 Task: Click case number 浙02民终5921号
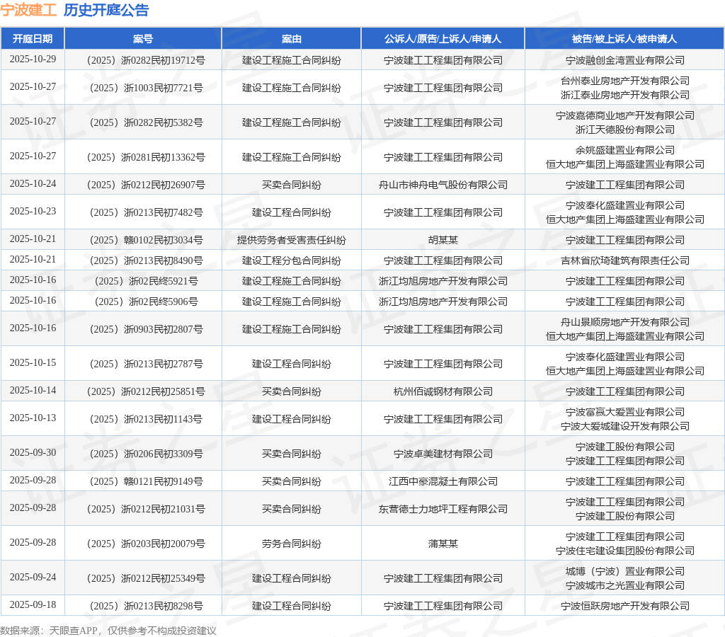146,281
